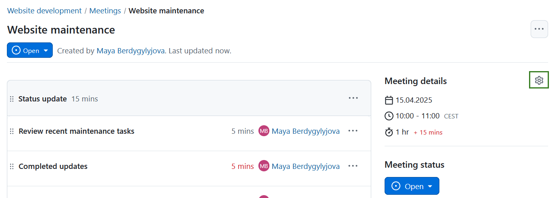Image resolution: width=555 pixels, height=198 pixels.
Task: Click Maya's avatar on Completed updates row
Action: (x=264, y=166)
